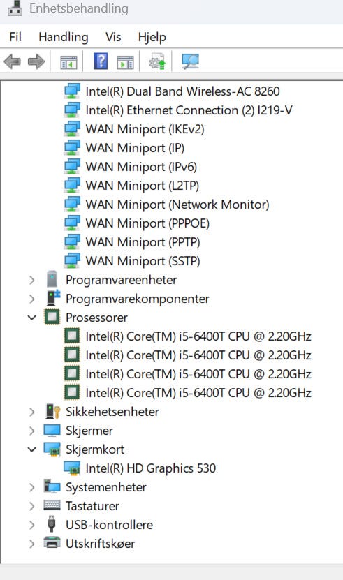Open the Hjelp menu
Image resolution: width=343 pixels, height=580 pixels.
pos(152,37)
